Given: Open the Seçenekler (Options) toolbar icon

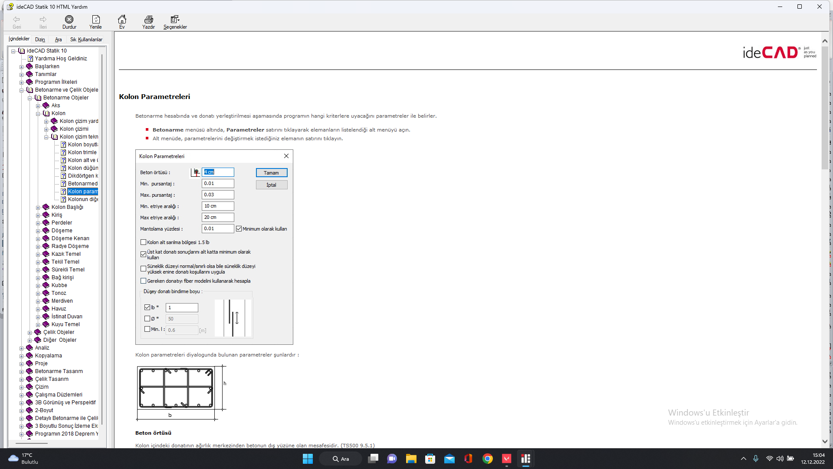Looking at the screenshot, I should [x=175, y=20].
